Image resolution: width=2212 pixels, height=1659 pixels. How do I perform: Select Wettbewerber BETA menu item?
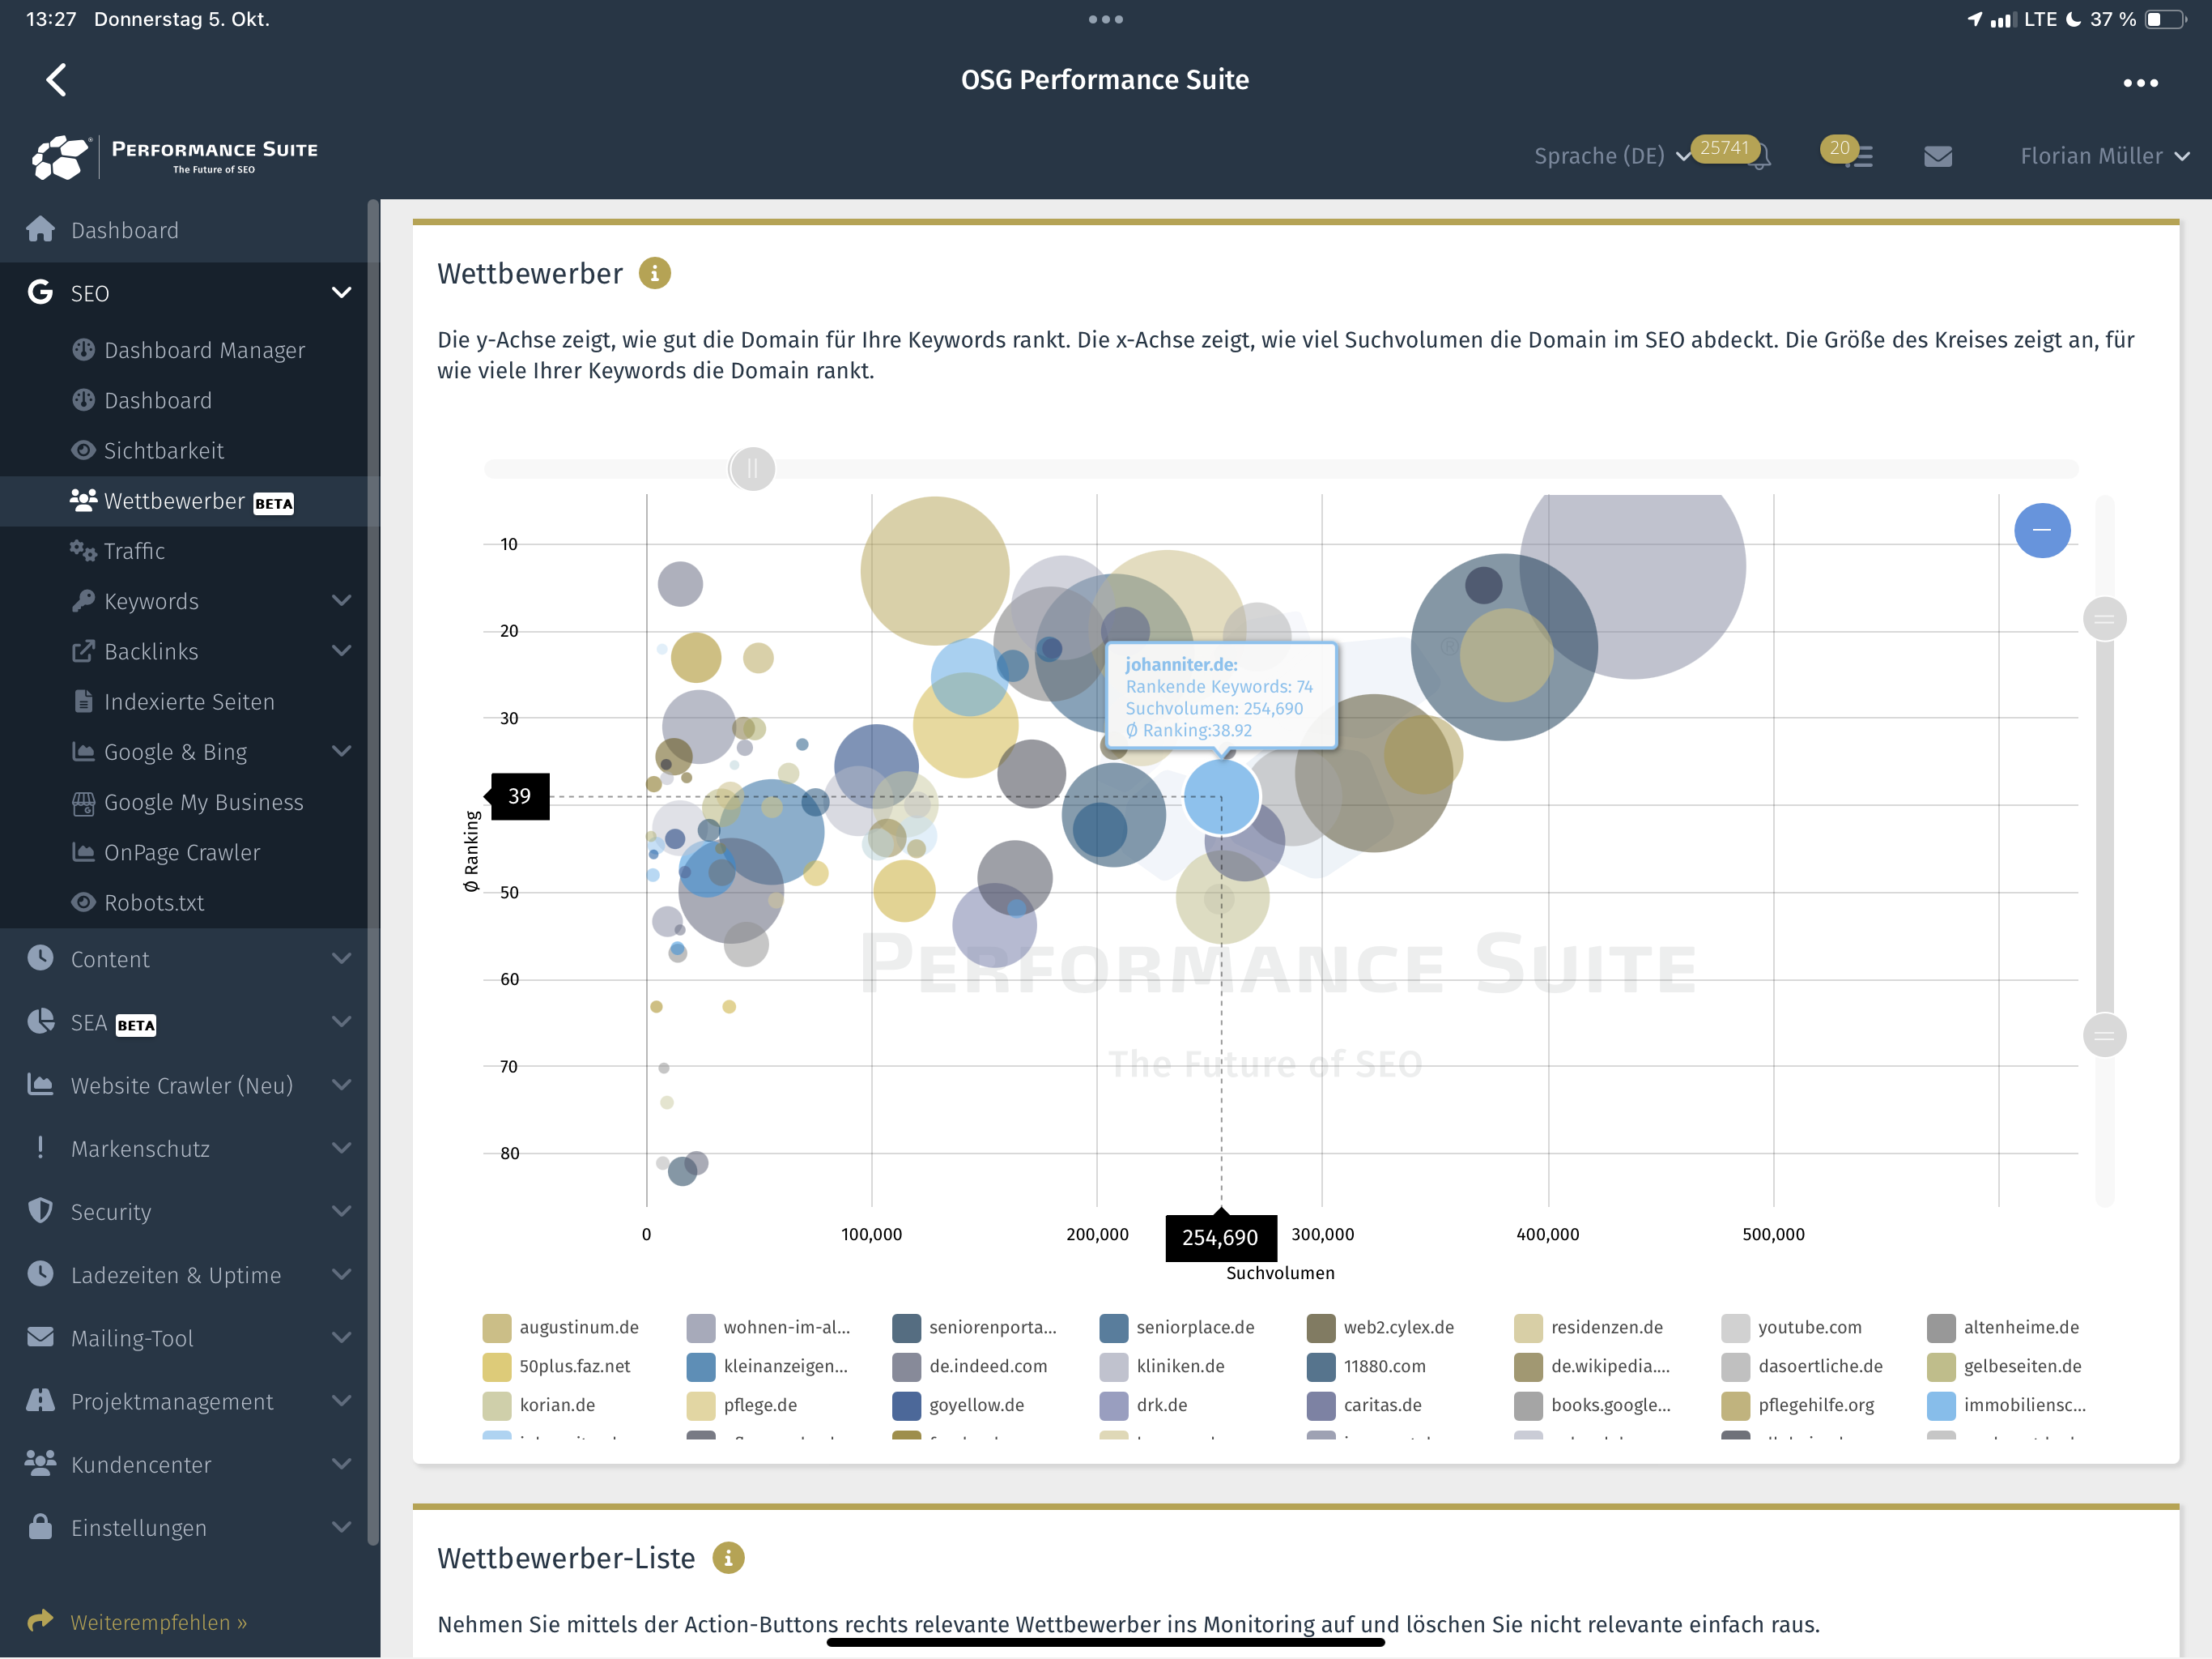point(185,501)
